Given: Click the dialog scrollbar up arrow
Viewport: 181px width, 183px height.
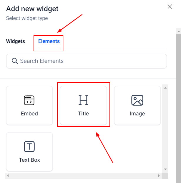Looking at the screenshot, I should click(x=178, y=31).
